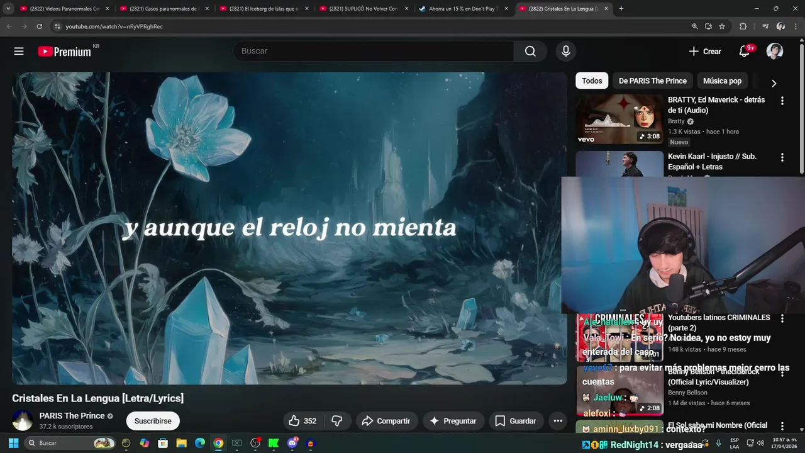Open the Bratty channel name
This screenshot has height=453, width=805.
point(676,121)
